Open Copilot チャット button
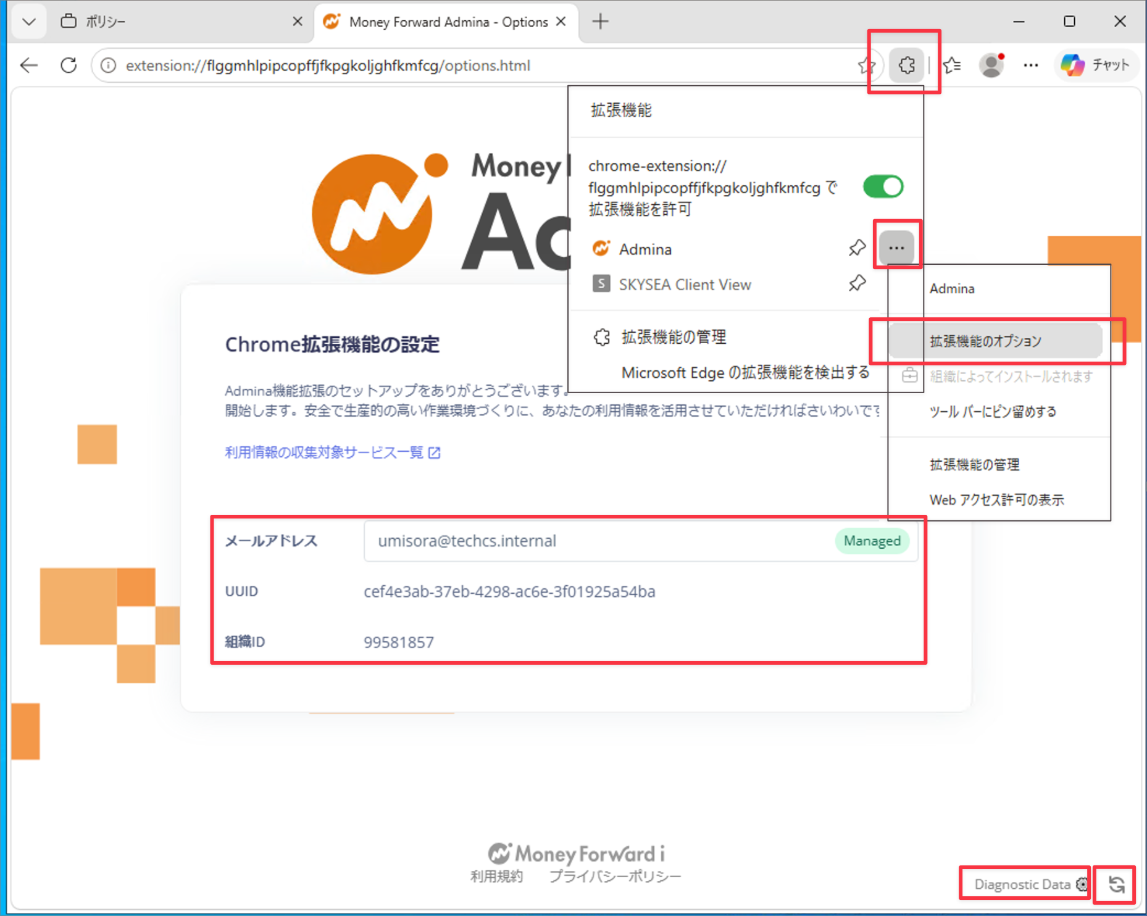Viewport: 1147px width, 916px height. pyautogui.click(x=1095, y=65)
